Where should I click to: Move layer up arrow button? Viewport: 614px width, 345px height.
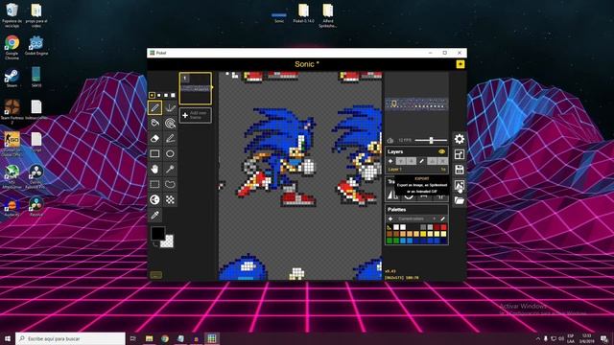pos(401,161)
